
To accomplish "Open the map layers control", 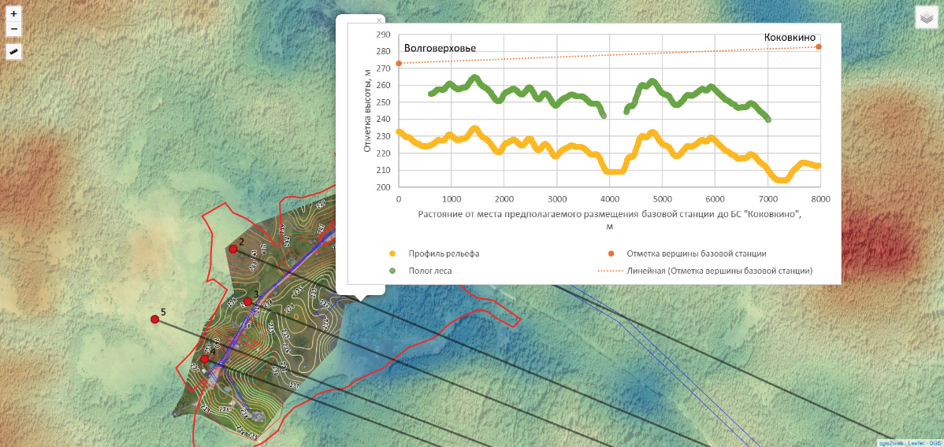I will (926, 18).
